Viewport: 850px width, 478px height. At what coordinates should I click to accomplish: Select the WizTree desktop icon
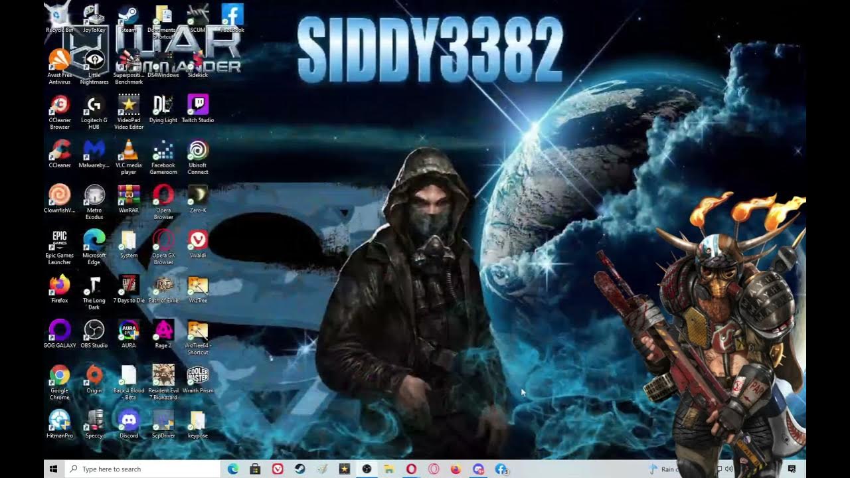[198, 289]
